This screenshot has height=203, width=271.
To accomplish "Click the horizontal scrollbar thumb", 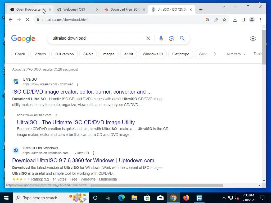I will 157,185.
